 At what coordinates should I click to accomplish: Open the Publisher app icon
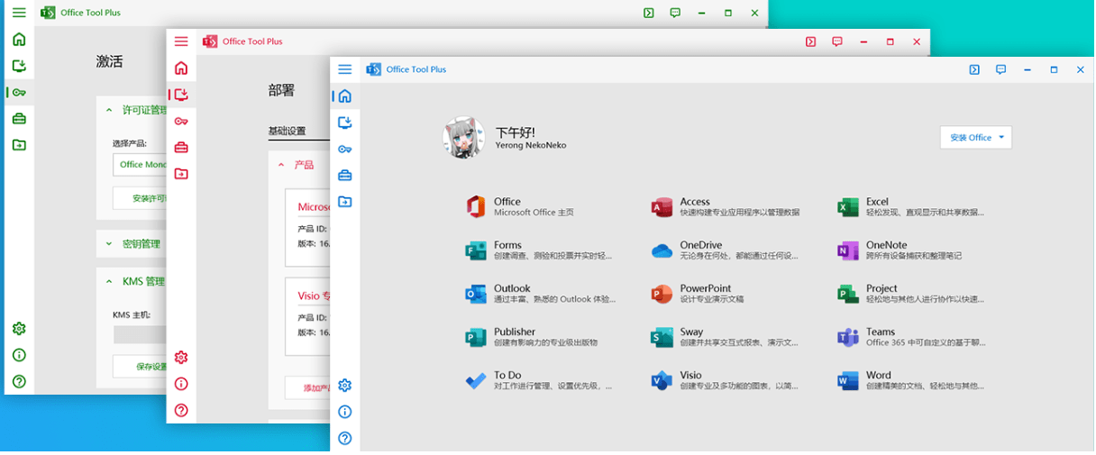(x=476, y=337)
